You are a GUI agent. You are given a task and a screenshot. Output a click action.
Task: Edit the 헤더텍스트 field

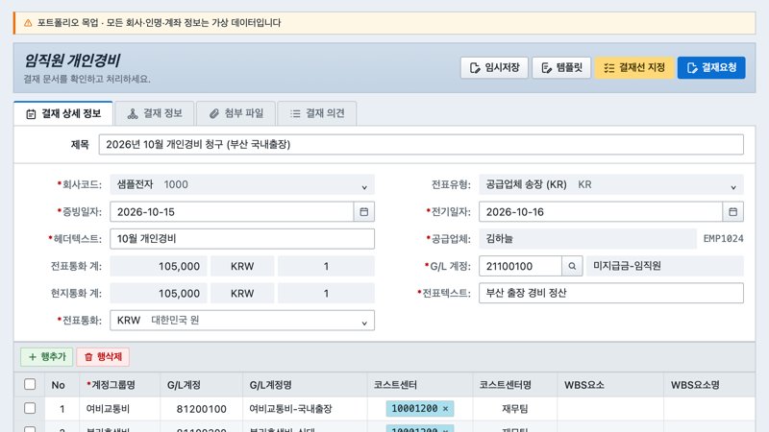[x=242, y=239]
